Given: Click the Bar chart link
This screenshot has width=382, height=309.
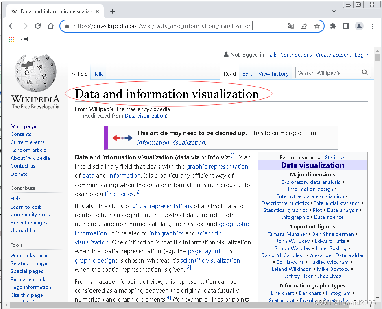Looking at the screenshot, I should pos(310,293).
